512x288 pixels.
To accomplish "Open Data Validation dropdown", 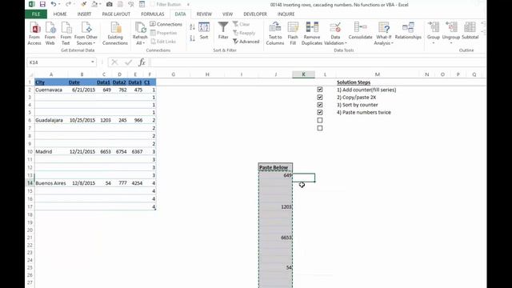I will point(335,41).
